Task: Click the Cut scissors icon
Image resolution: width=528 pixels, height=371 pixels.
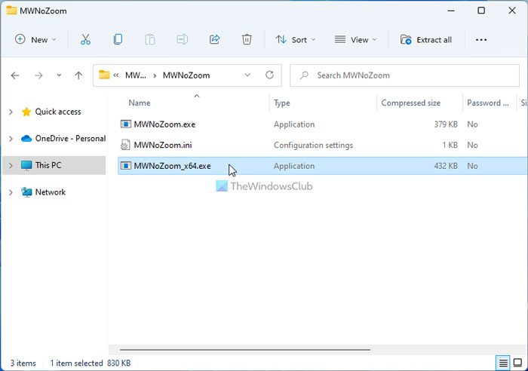Action: (x=85, y=39)
